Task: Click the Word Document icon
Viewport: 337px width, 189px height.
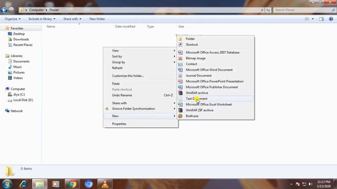Action: pyautogui.click(x=181, y=70)
